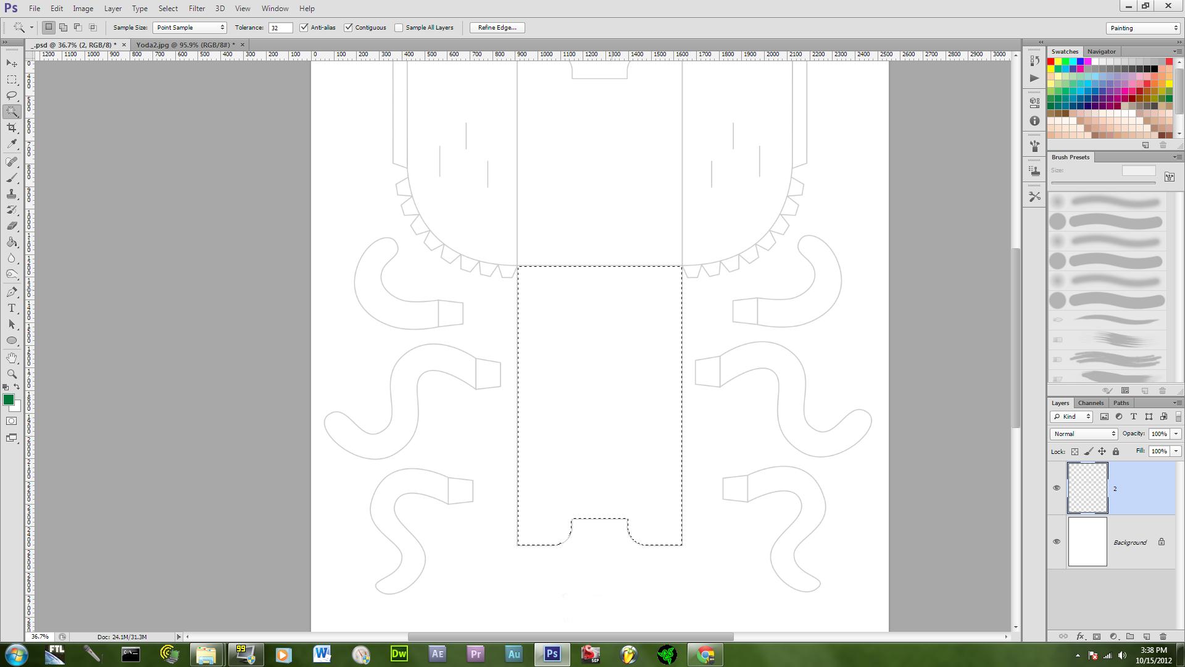Select the Move tool
This screenshot has width=1185, height=667.
[12, 64]
